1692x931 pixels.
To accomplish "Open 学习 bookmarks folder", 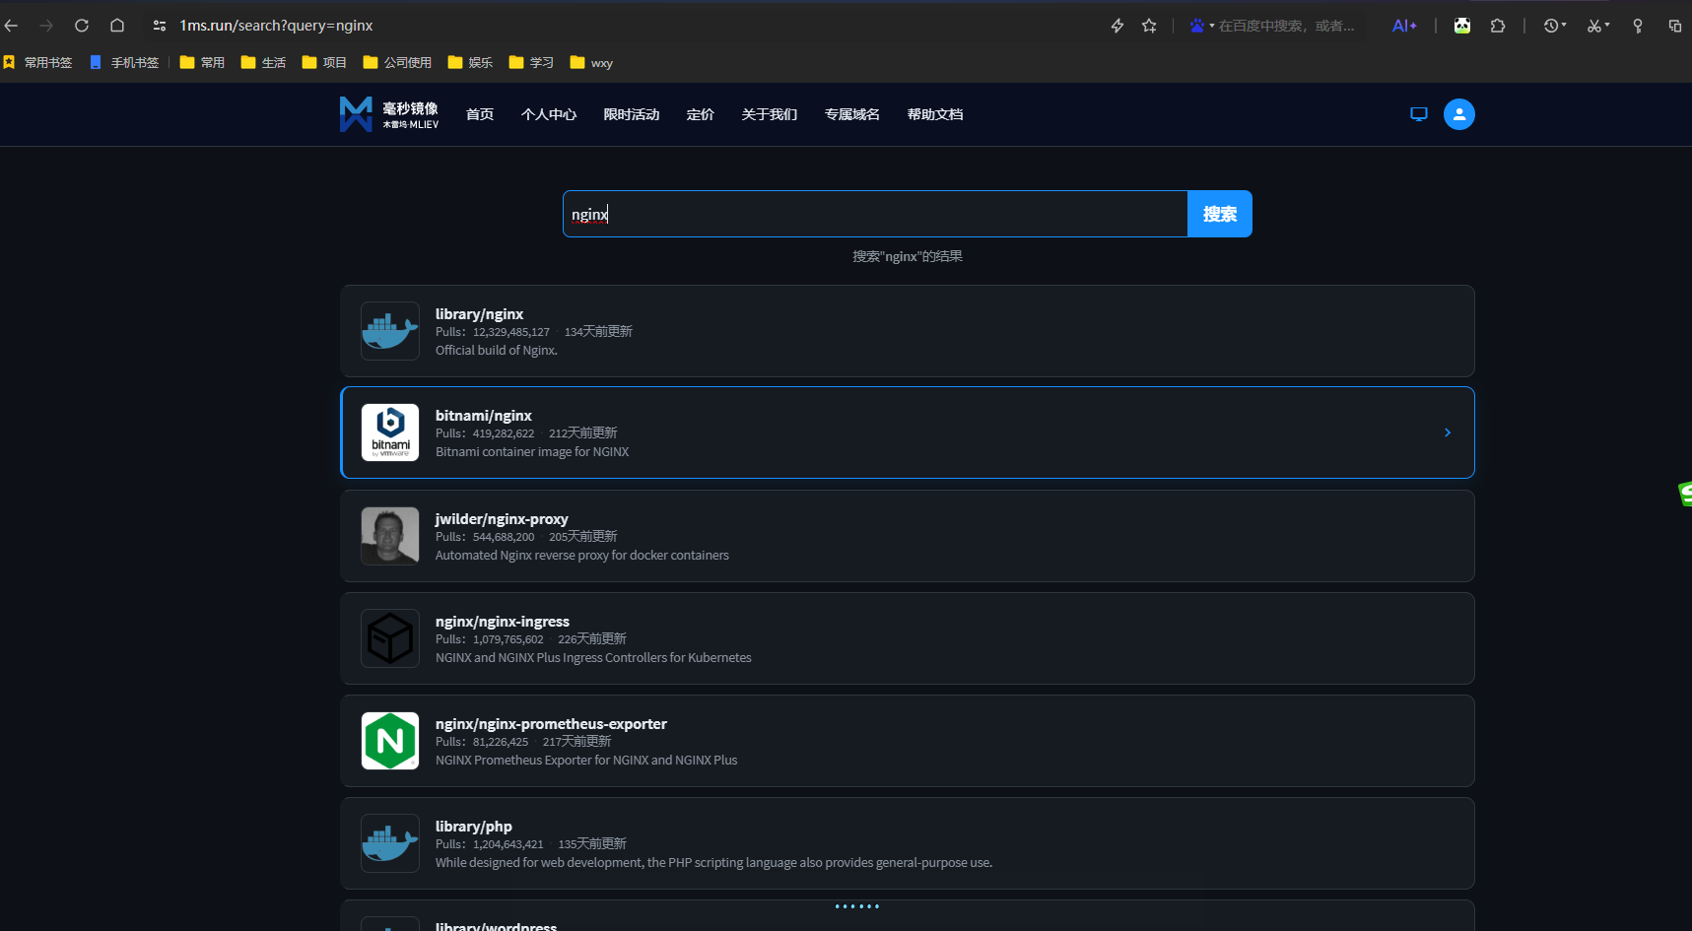I will 531,62.
